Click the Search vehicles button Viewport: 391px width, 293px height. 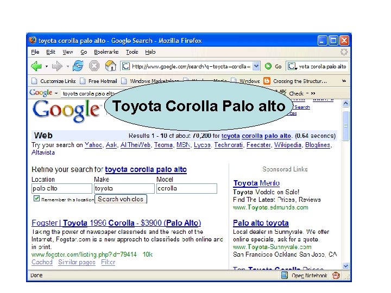121,199
